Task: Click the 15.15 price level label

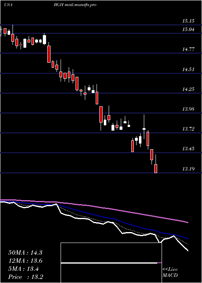Action: [188, 21]
